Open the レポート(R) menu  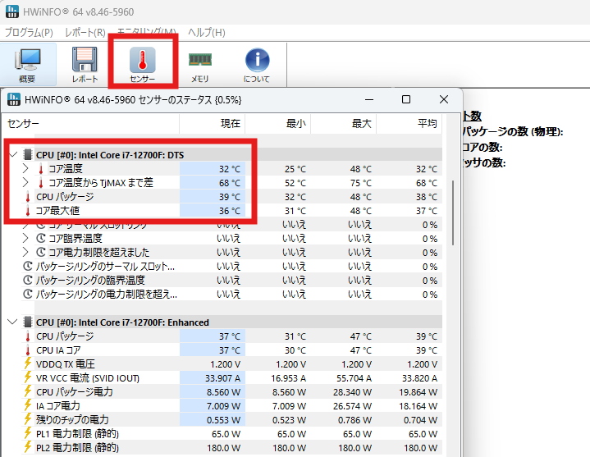85,33
